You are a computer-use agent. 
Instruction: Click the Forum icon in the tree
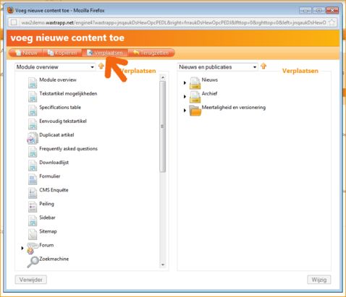point(33,249)
